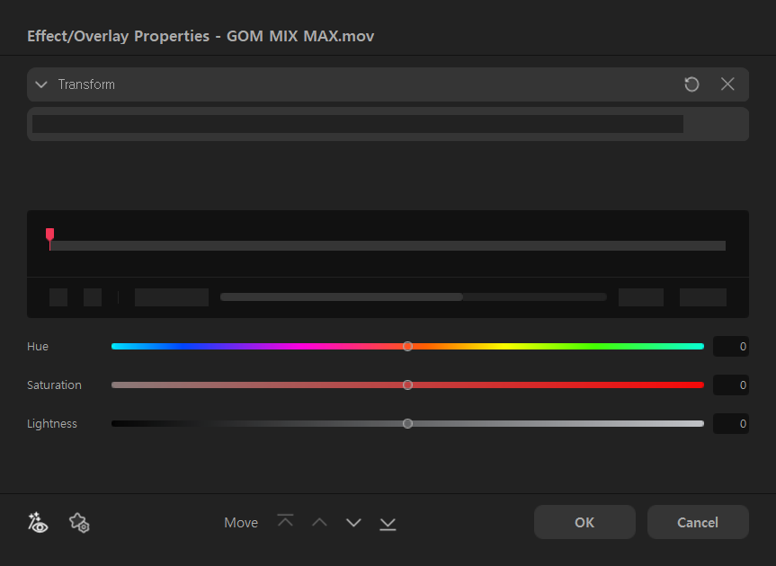Screen dimensions: 776x566
Task: Select the Hue value input field
Action: [x=730, y=346]
